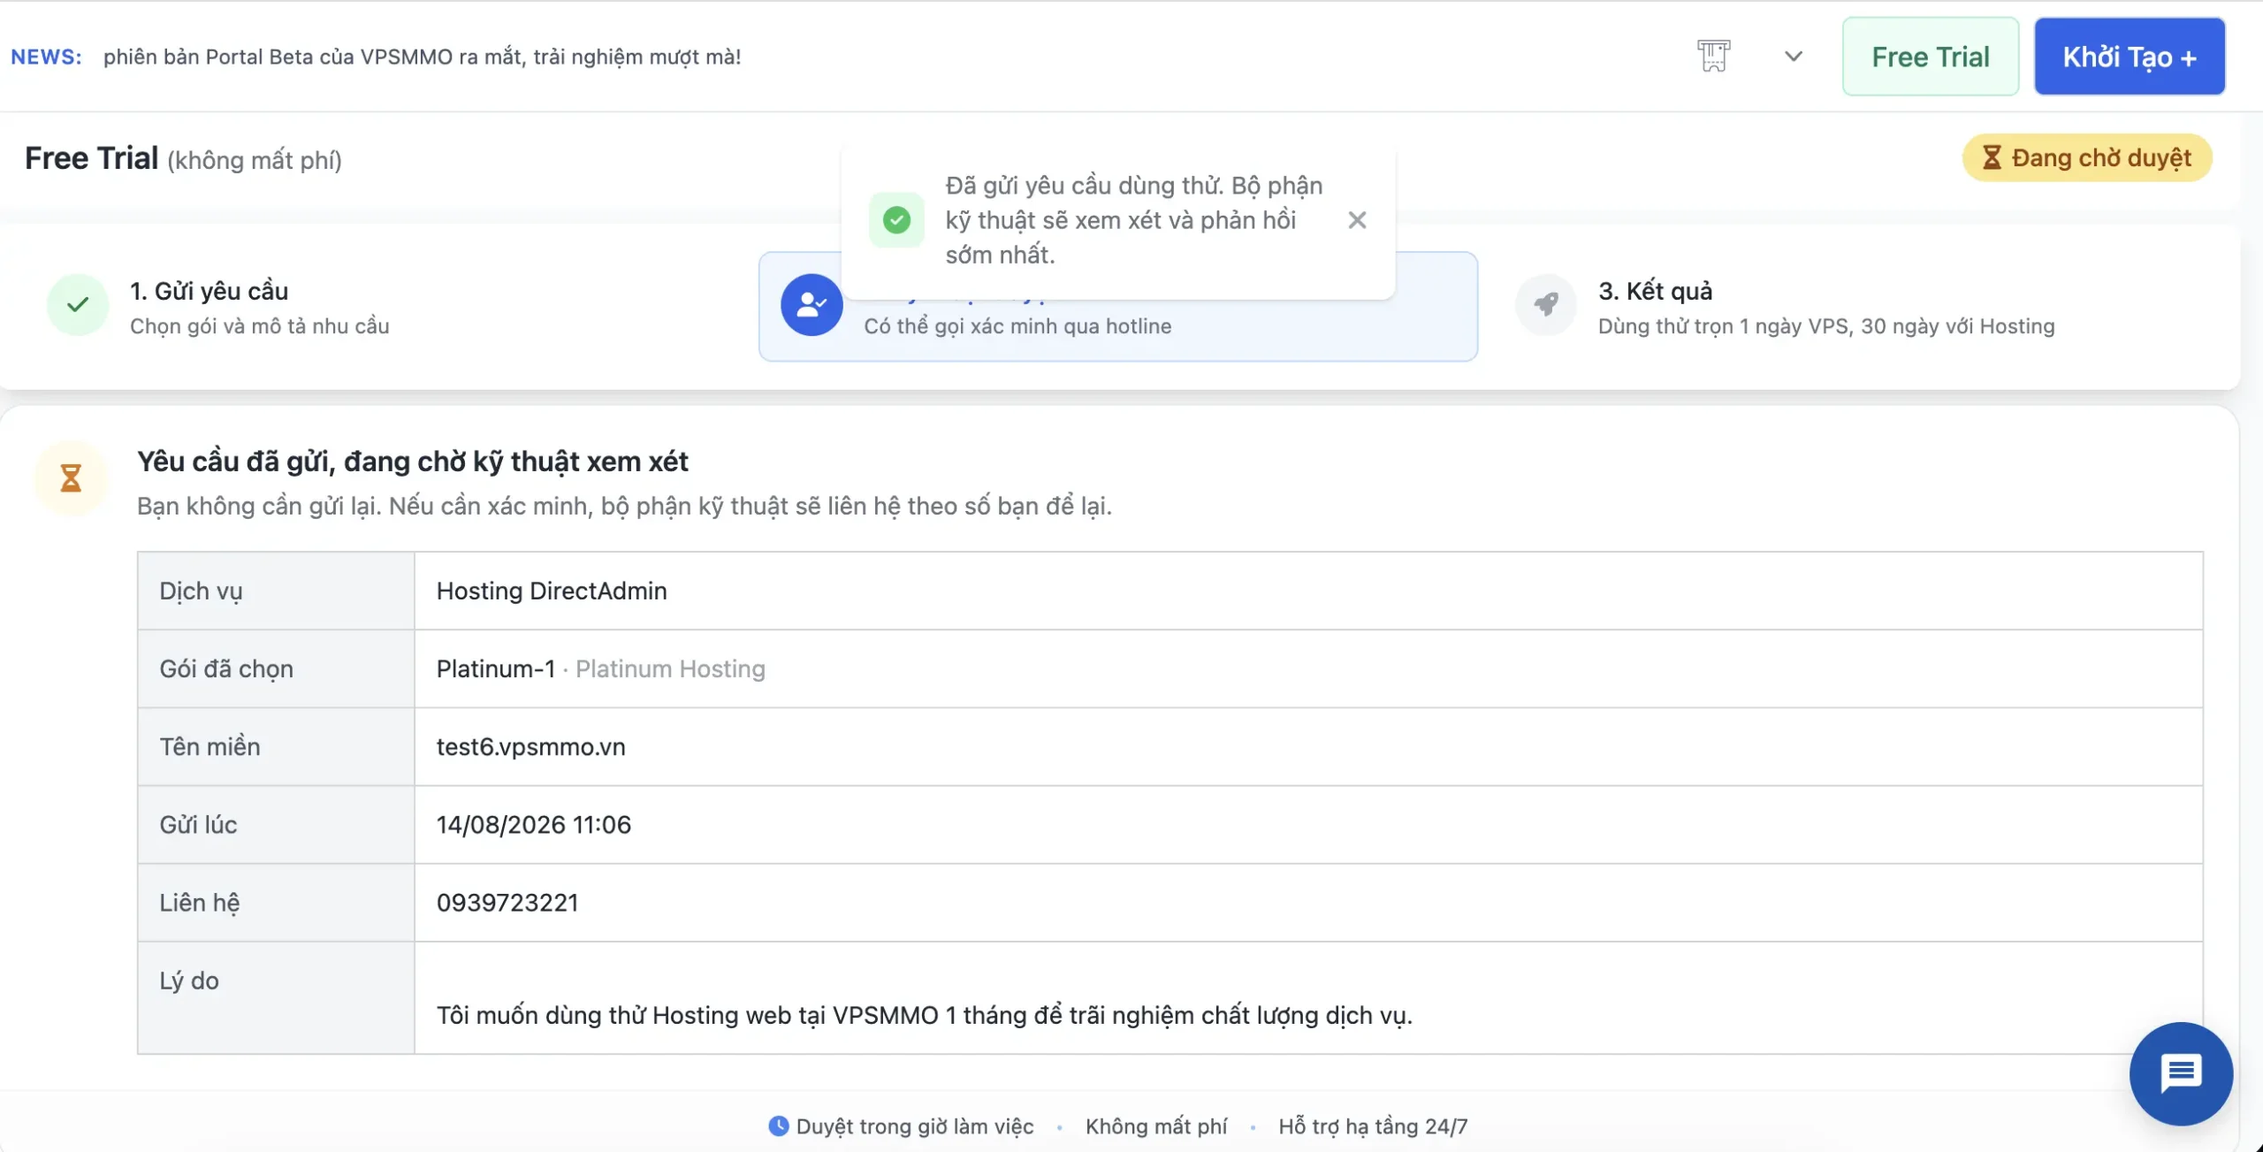Click the NEWS announcement text
2263x1152 pixels.
[422, 57]
